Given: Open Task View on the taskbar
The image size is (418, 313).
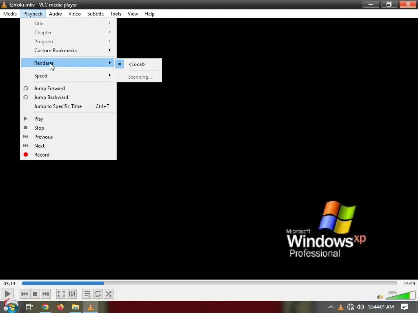Looking at the screenshot, I should [29, 307].
